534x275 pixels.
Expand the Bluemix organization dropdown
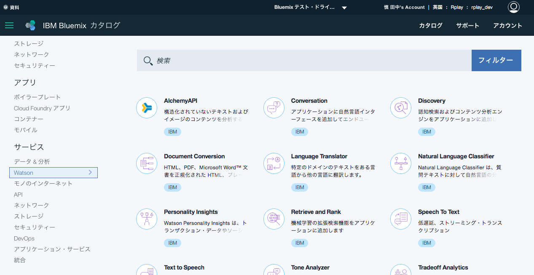[x=344, y=8]
